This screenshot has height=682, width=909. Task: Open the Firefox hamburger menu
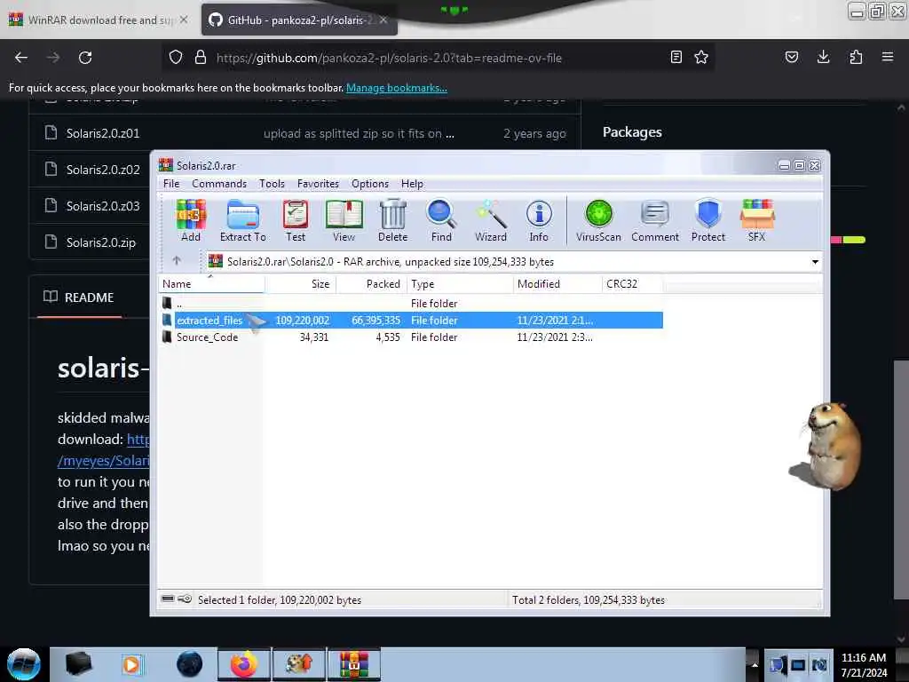(888, 57)
